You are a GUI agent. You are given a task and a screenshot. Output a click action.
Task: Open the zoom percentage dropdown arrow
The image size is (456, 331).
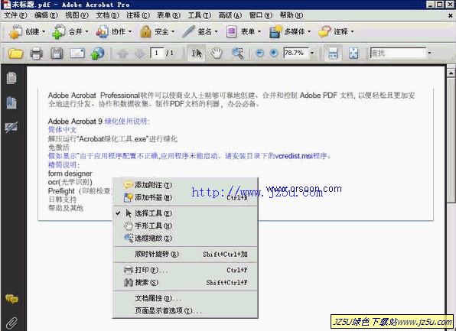(312, 54)
